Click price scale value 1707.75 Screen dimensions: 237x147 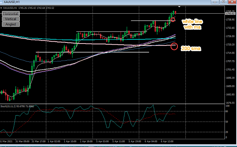pos(230,61)
